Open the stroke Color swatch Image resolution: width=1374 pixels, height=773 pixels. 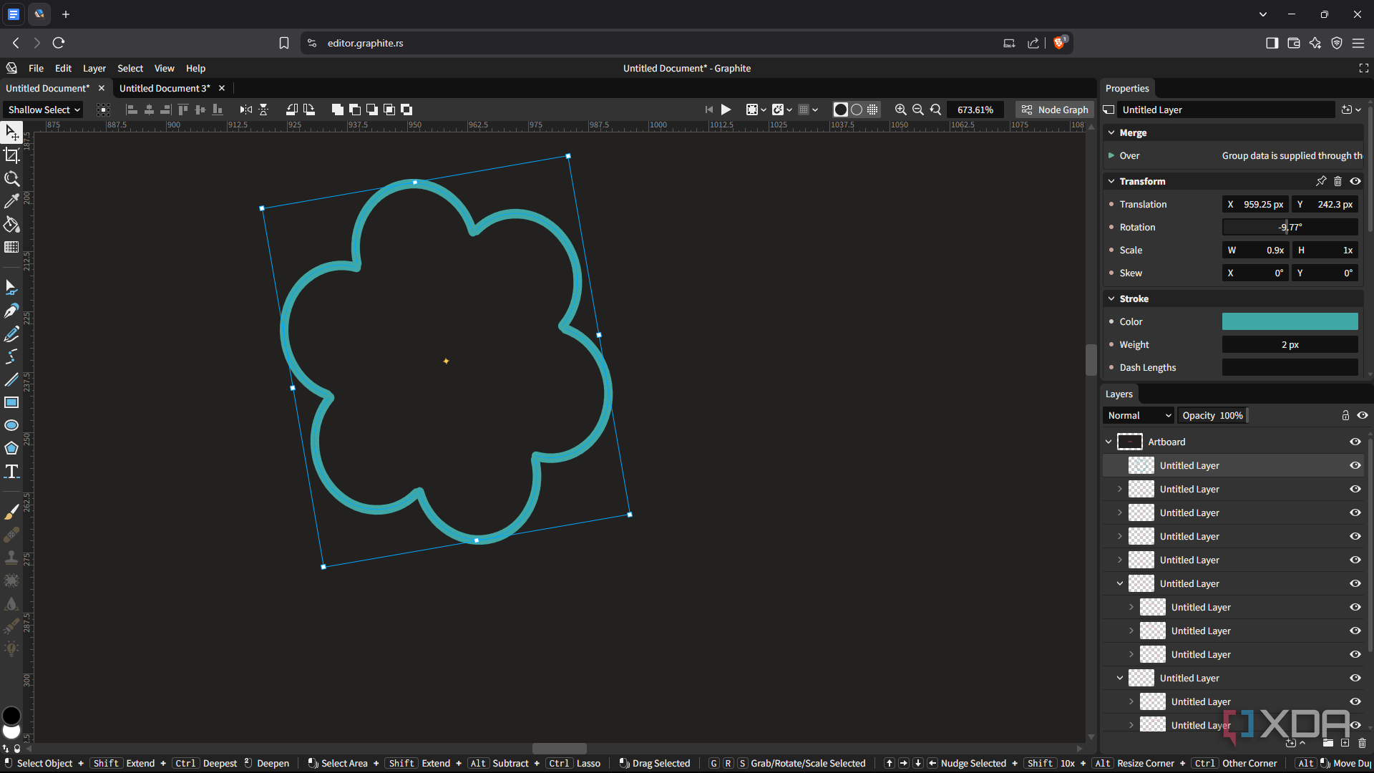click(x=1290, y=321)
